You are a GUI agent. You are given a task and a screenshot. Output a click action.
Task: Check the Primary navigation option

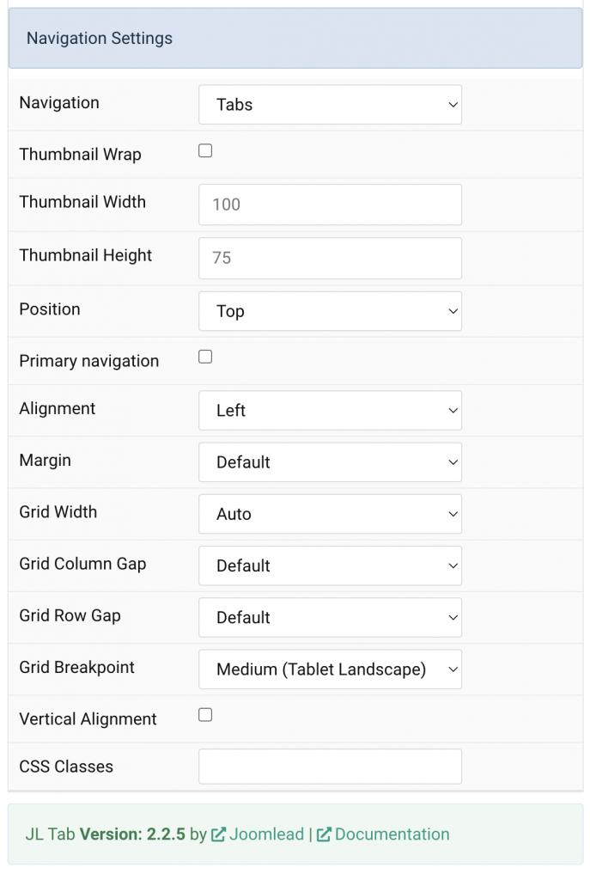pos(204,356)
